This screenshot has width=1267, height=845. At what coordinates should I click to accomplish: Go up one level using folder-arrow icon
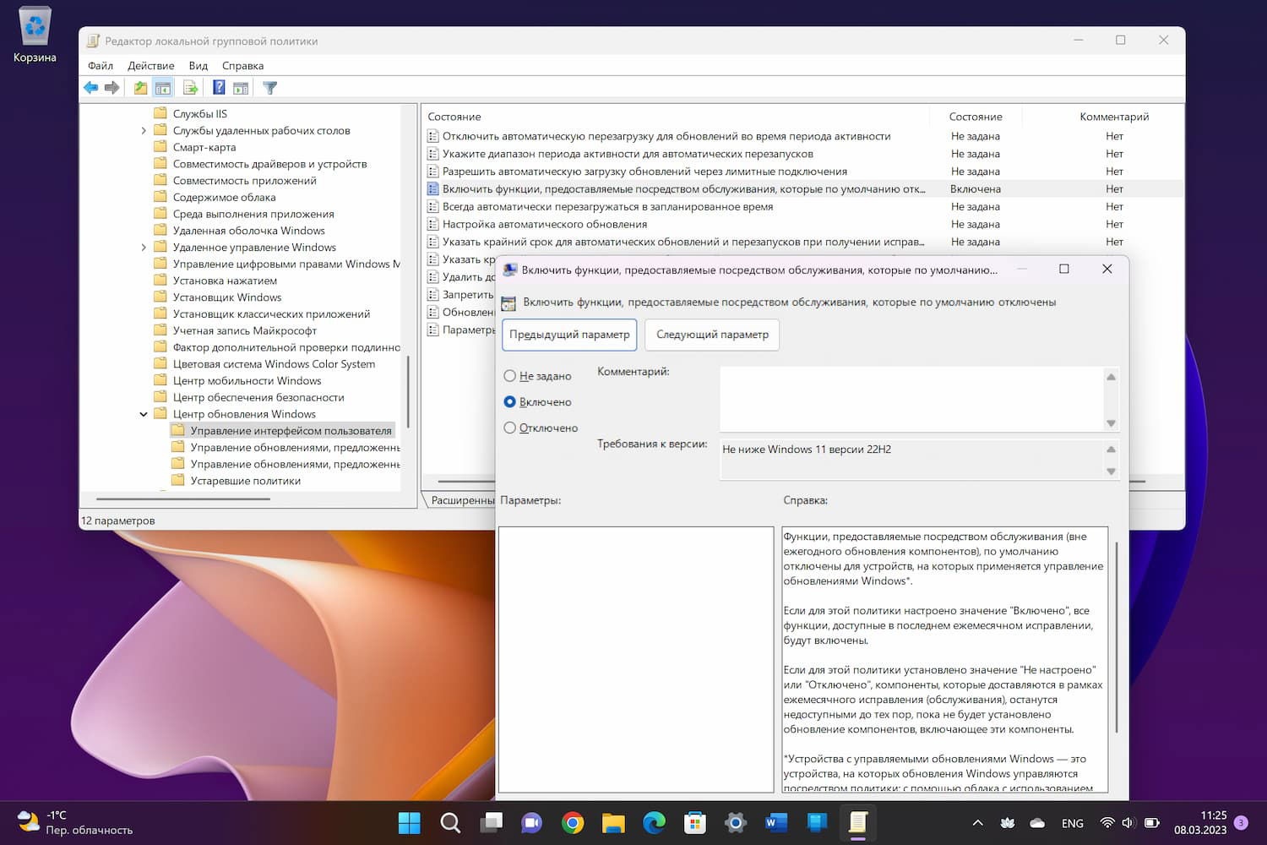point(140,88)
